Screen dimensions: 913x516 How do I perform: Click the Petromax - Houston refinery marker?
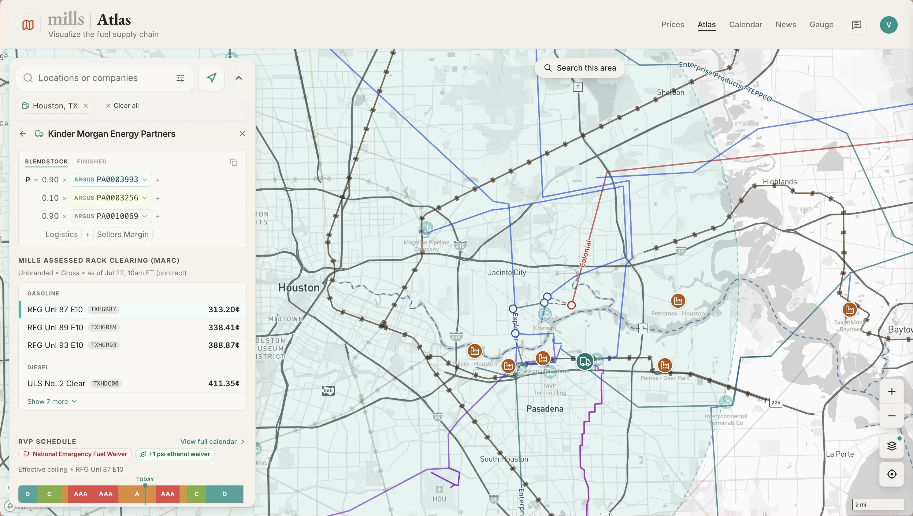point(678,301)
